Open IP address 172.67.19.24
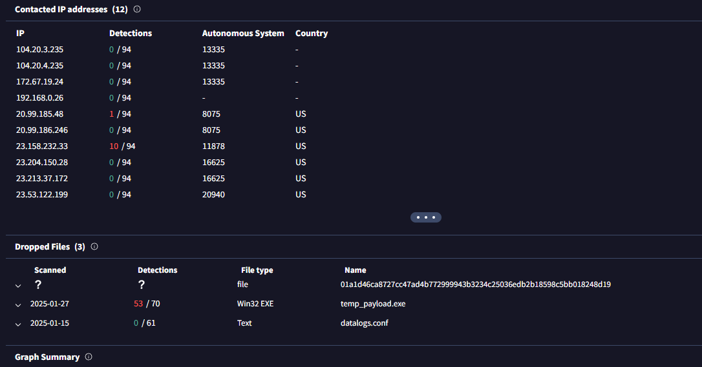 (x=40, y=82)
